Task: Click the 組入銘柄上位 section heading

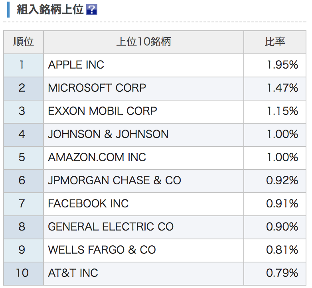Action: [x=50, y=9]
